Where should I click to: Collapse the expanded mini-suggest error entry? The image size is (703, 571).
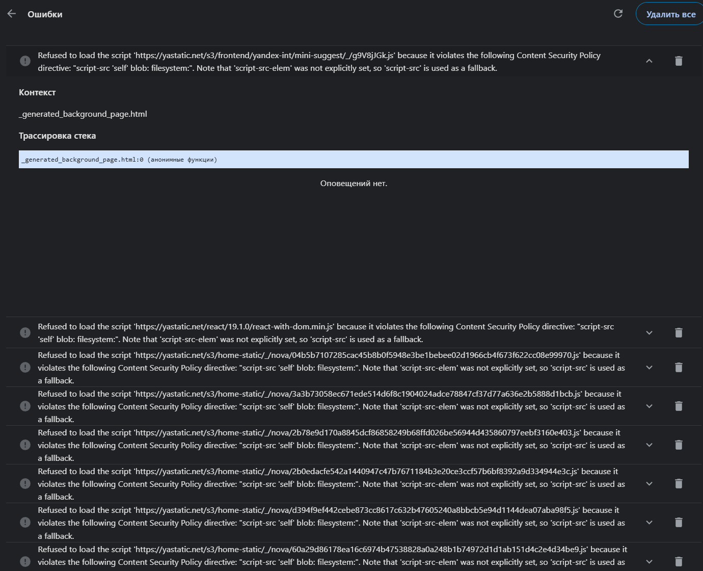click(x=649, y=61)
